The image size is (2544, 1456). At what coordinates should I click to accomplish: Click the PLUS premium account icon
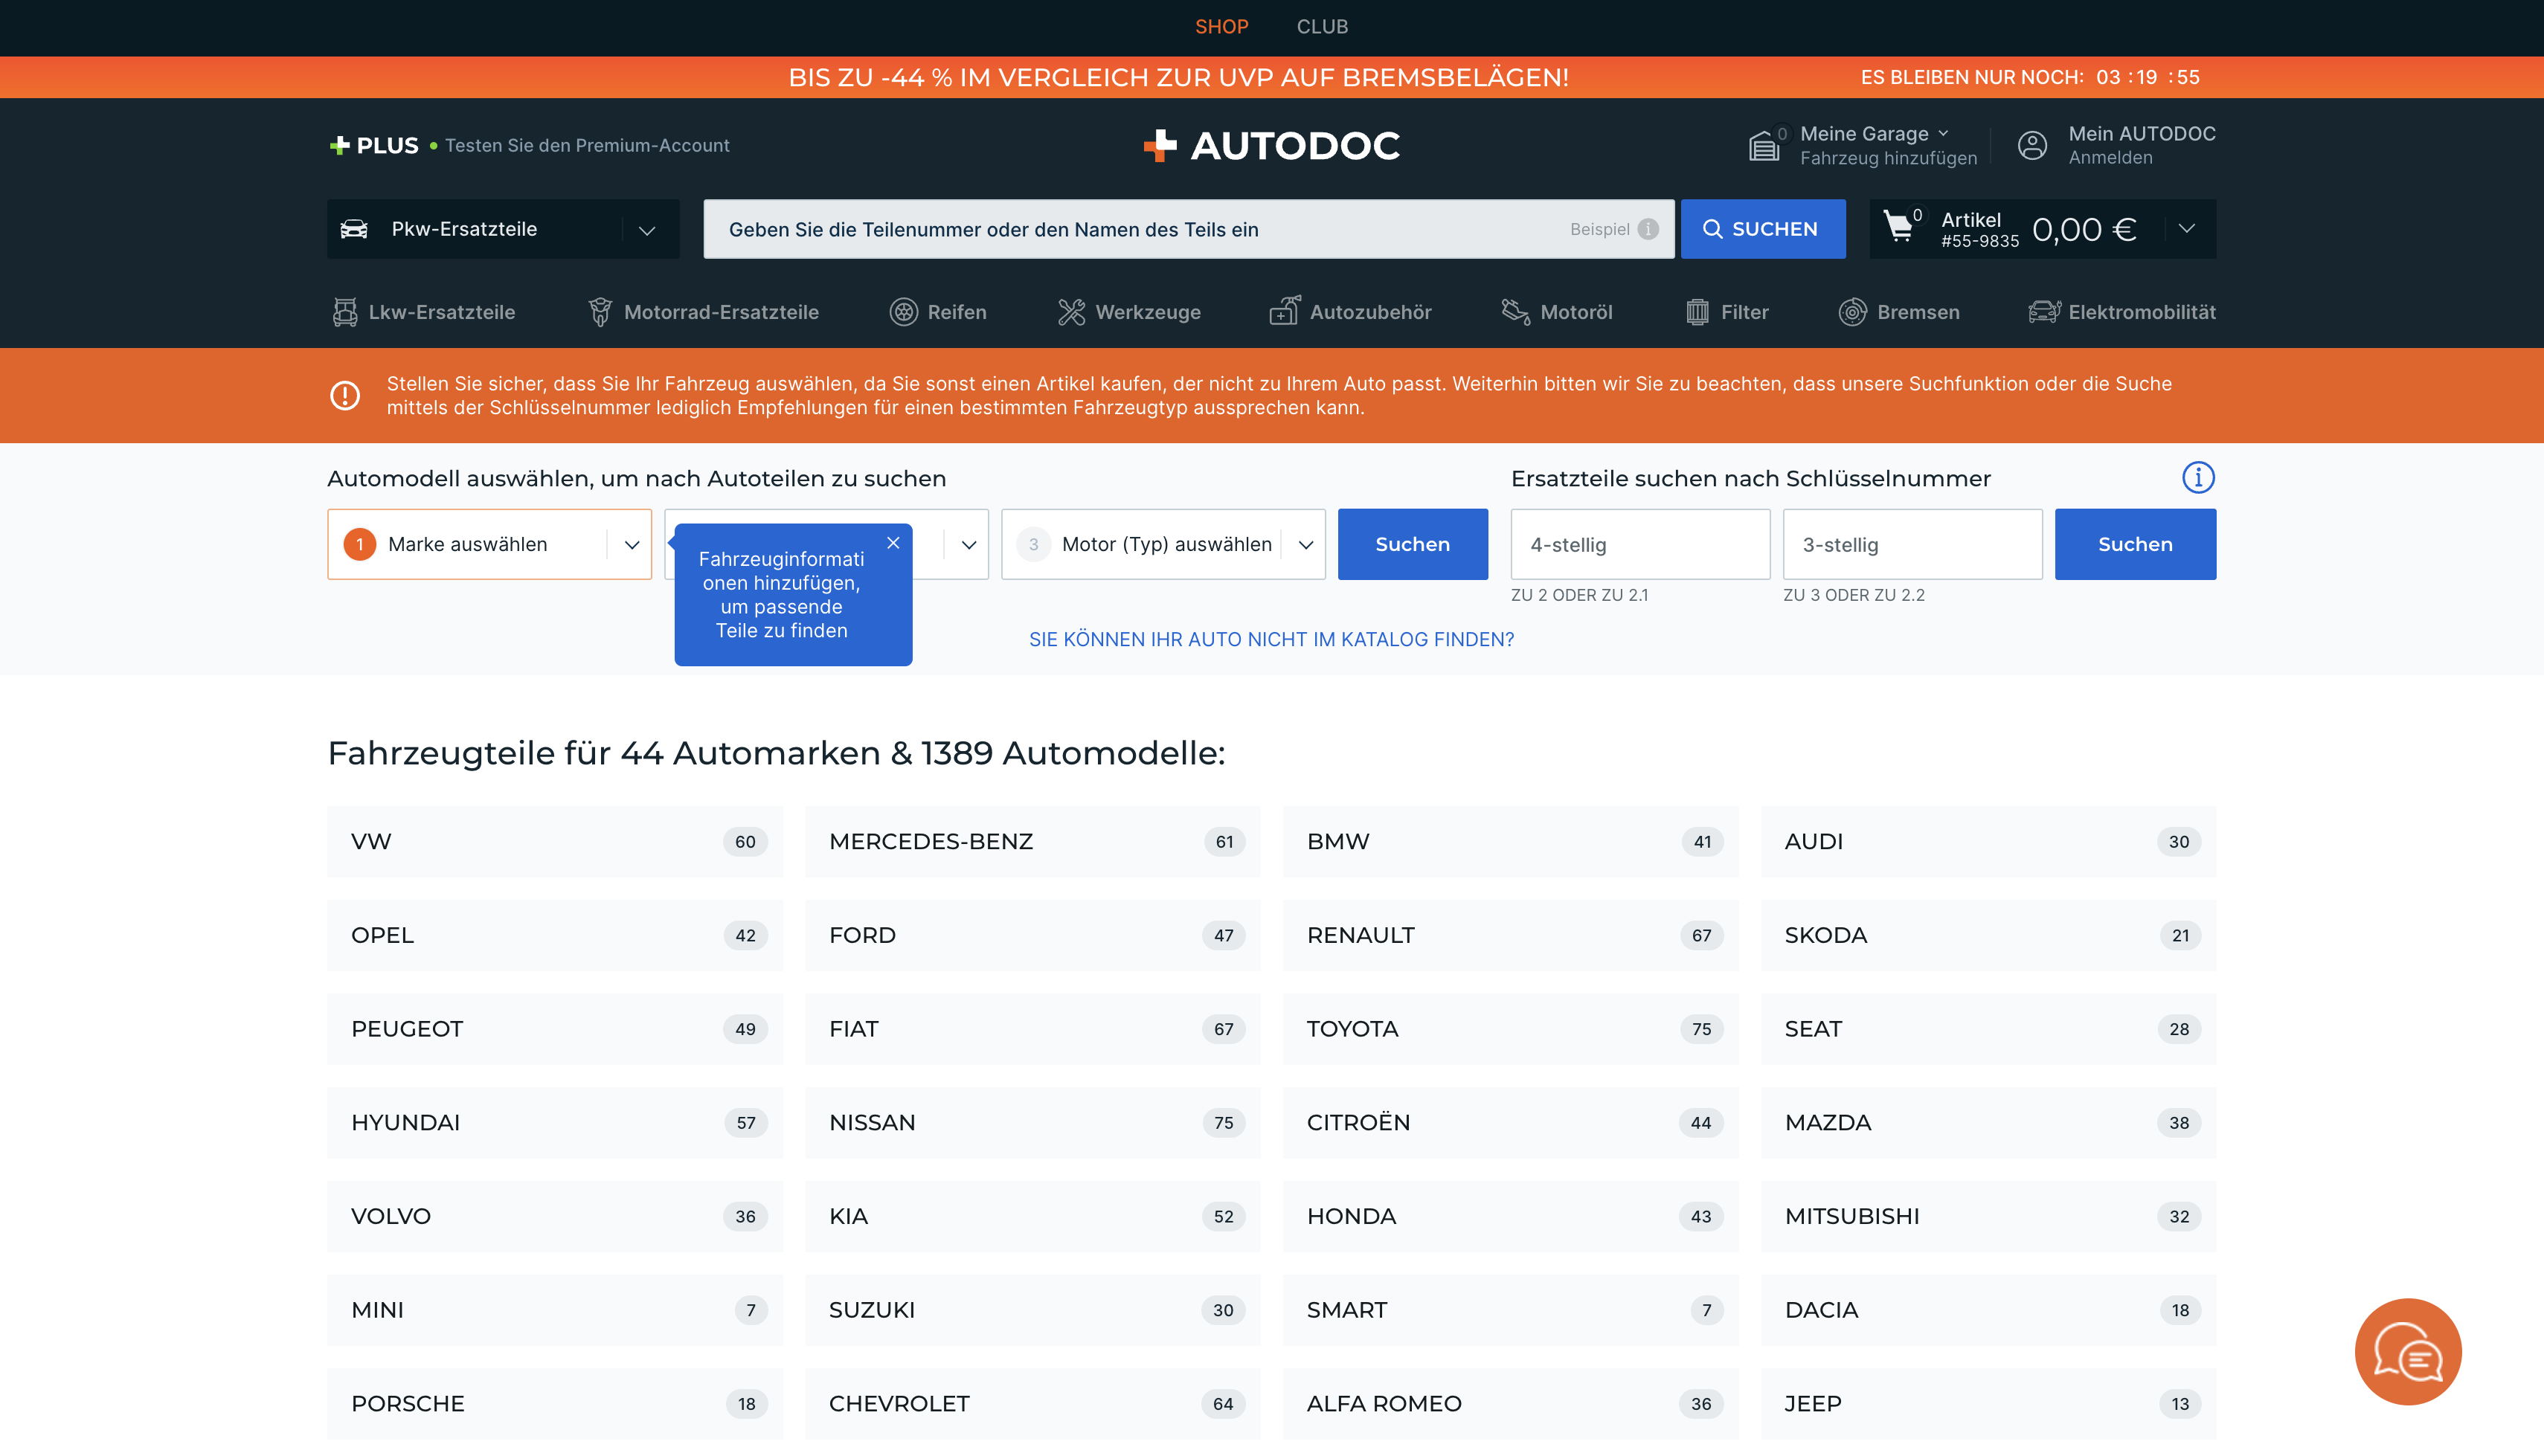coord(339,146)
